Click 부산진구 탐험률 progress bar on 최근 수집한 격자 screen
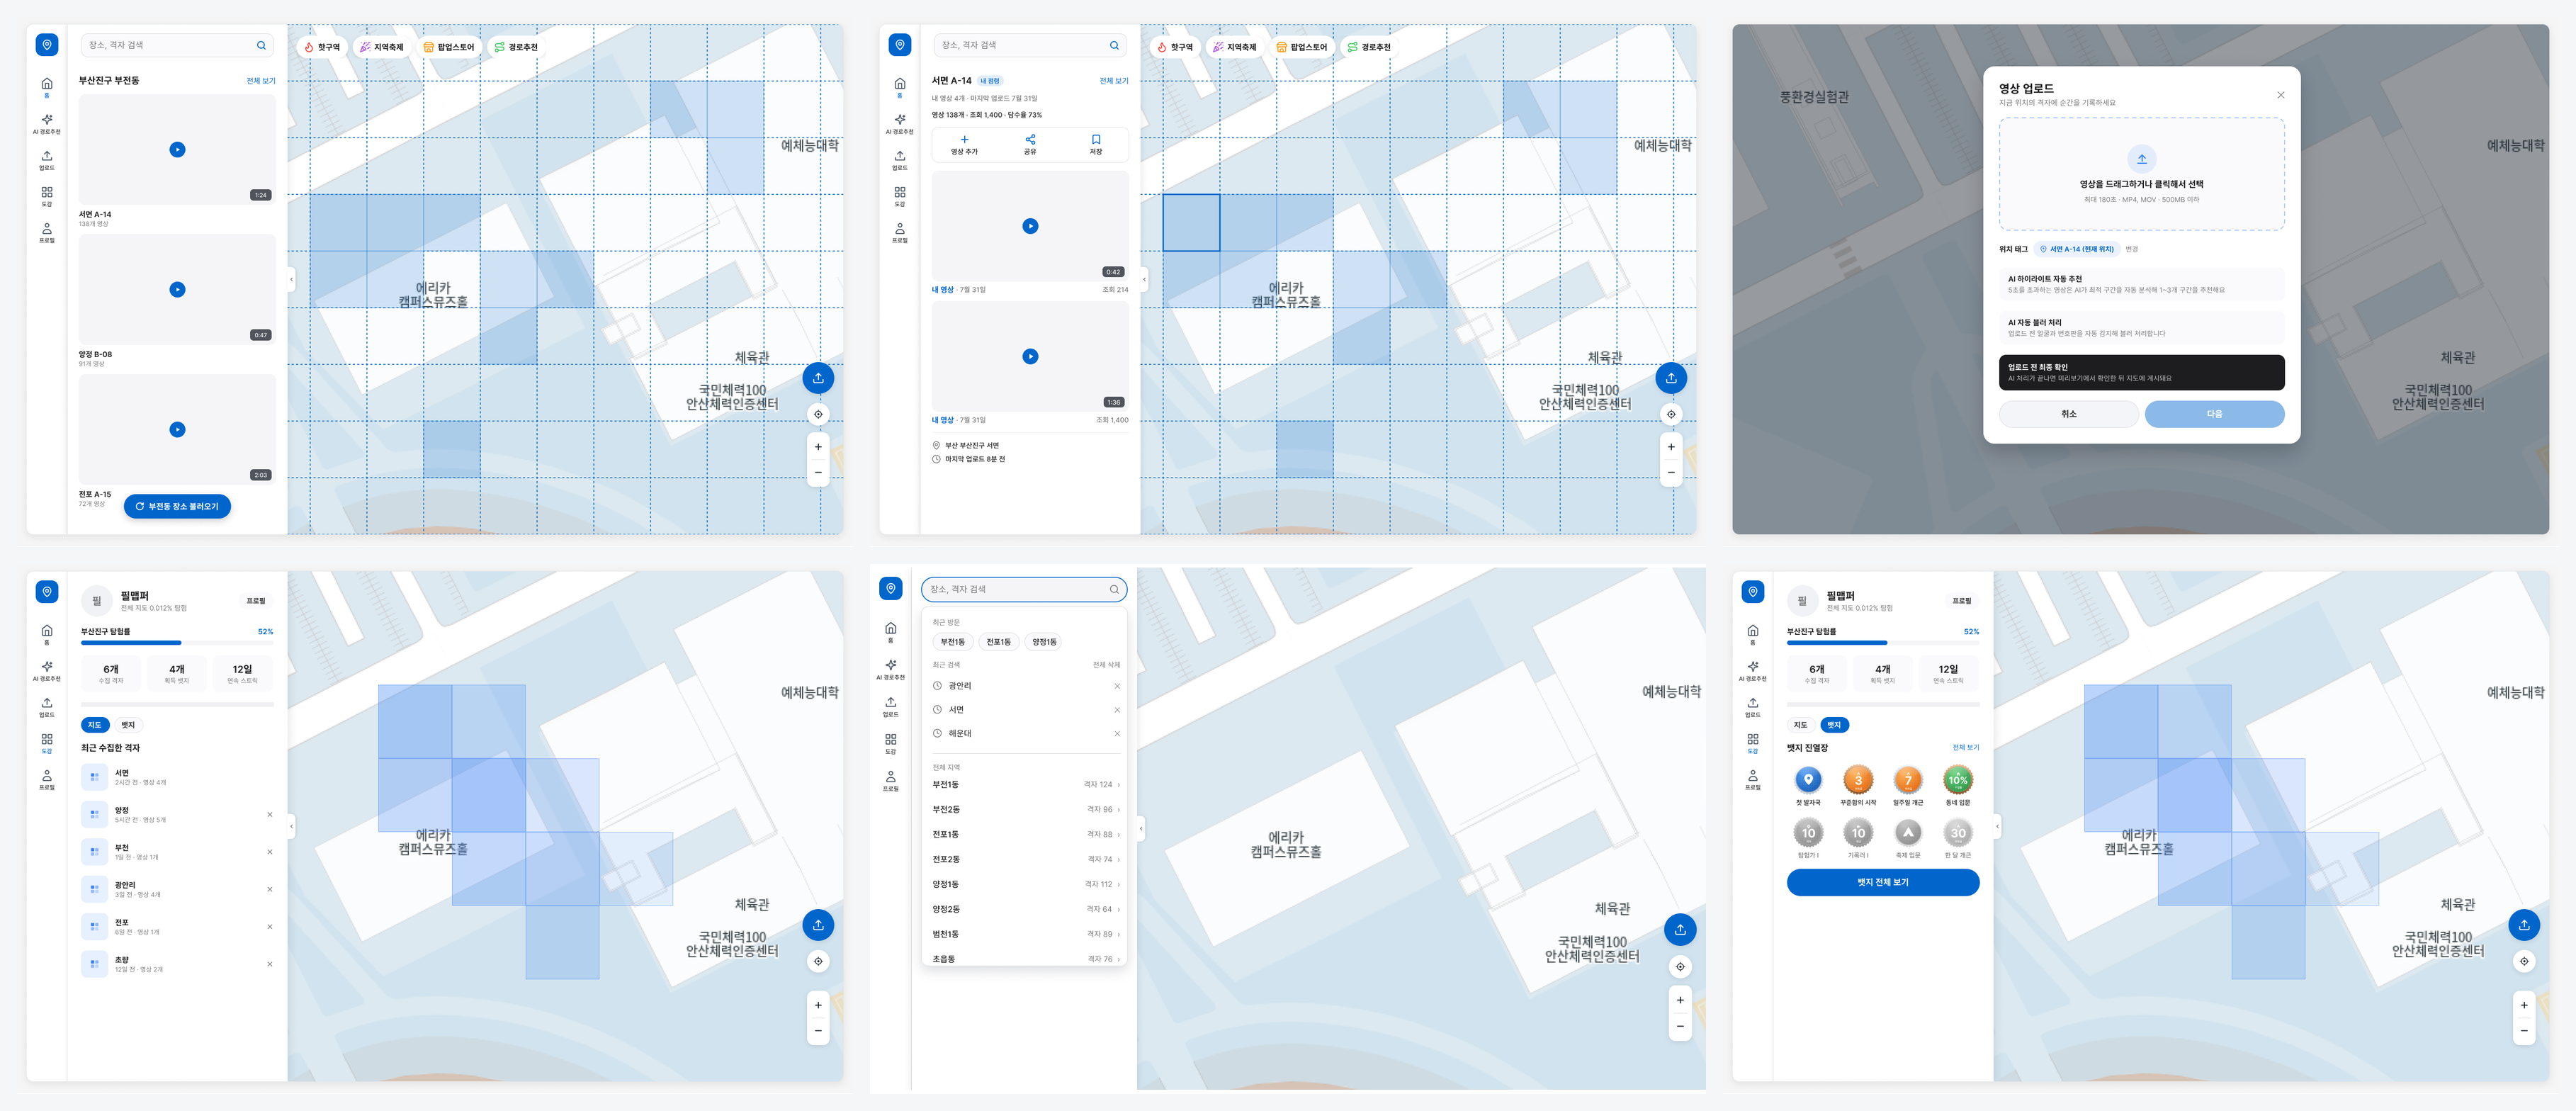 (x=177, y=643)
